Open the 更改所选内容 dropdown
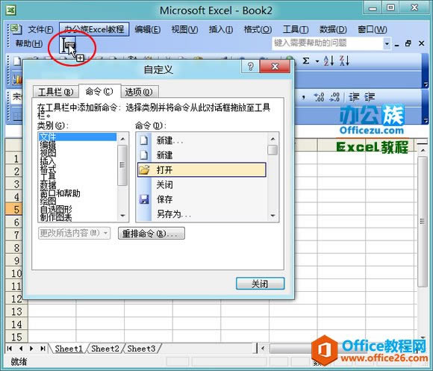Screen dimensions: 433x371 coord(75,233)
